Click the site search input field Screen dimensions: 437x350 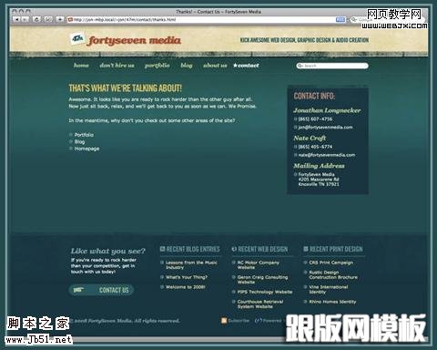(x=332, y=66)
